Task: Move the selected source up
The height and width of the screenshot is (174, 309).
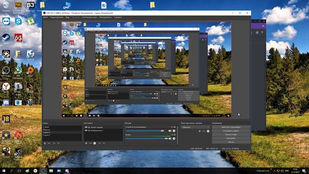Action: (99, 143)
